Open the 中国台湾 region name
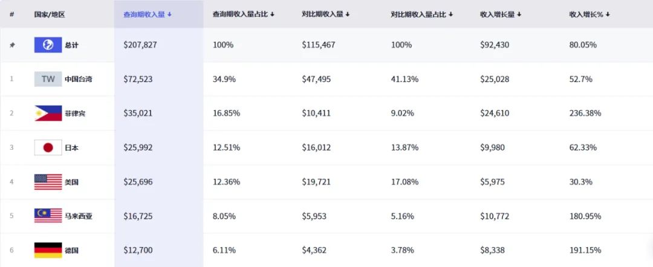Image resolution: width=653 pixels, height=267 pixels. click(x=79, y=79)
